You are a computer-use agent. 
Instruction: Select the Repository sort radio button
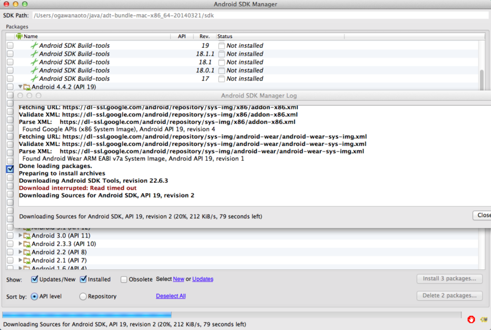(x=83, y=296)
